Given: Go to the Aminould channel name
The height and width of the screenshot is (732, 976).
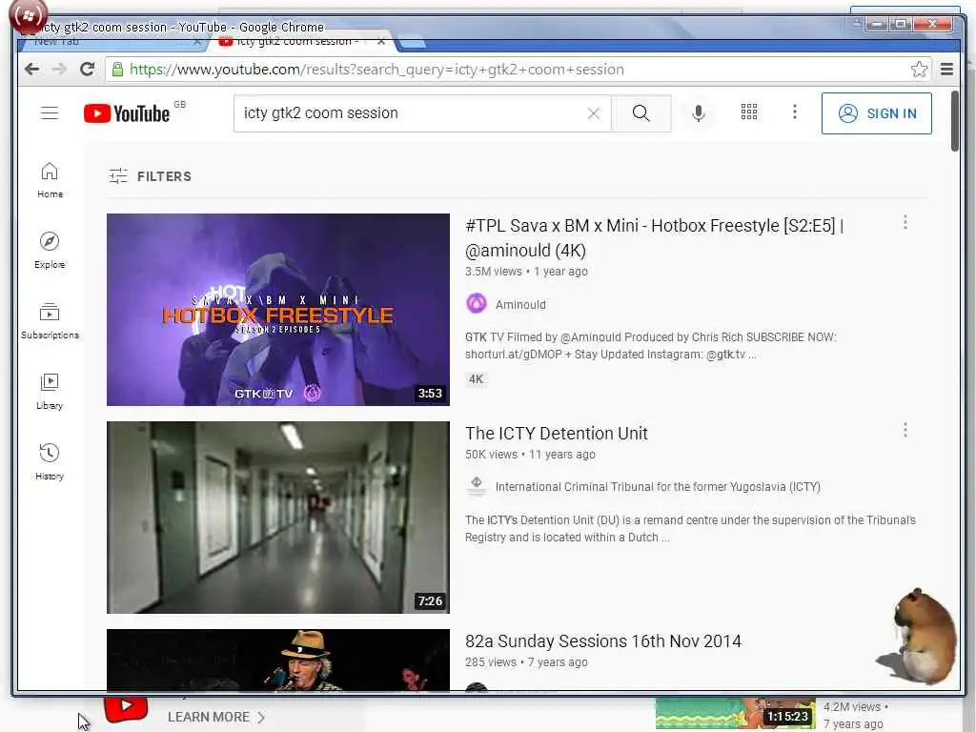Looking at the screenshot, I should point(520,304).
